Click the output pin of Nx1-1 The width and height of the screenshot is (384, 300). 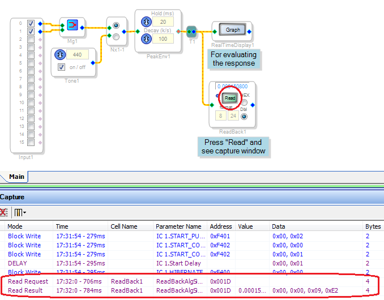point(124,32)
